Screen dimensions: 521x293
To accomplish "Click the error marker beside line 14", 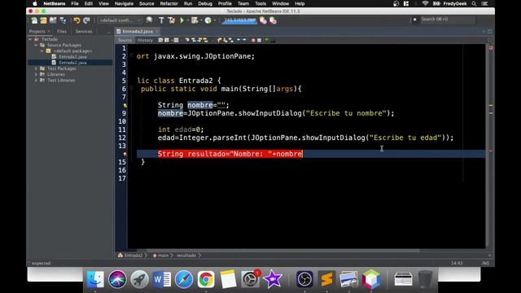I will tap(125, 154).
